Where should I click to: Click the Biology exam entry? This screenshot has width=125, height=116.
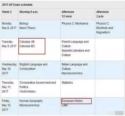[x=24, y=23]
